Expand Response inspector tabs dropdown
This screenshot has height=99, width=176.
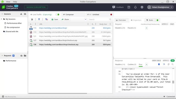[147, 64]
